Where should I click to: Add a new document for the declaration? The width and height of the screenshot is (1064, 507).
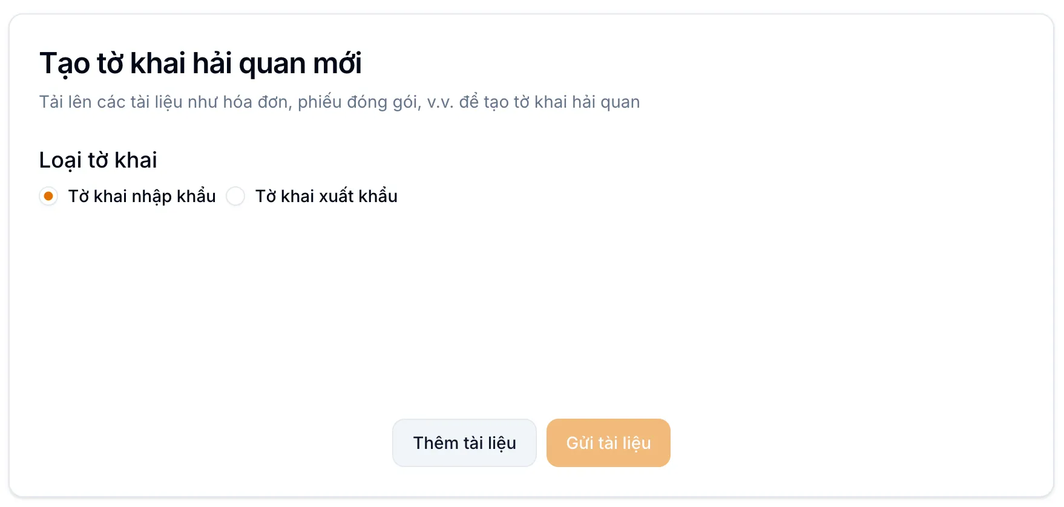(464, 442)
